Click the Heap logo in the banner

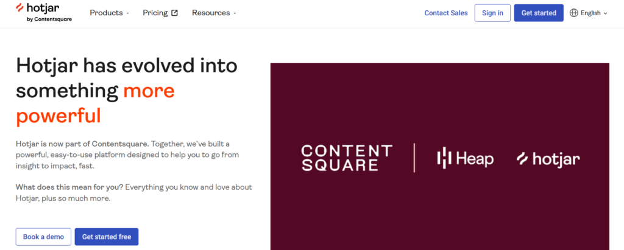[465, 158]
